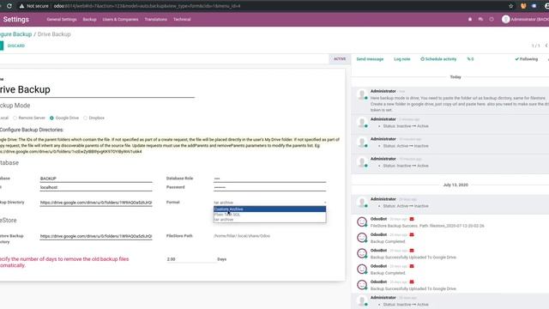This screenshot has width=549, height=309.
Task: Click the Backup Directory URL field
Action: click(96, 203)
